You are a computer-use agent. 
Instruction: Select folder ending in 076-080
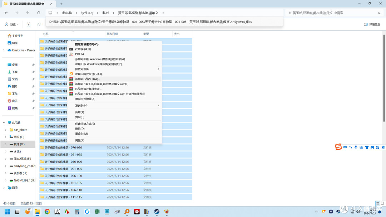coord(116,147)
